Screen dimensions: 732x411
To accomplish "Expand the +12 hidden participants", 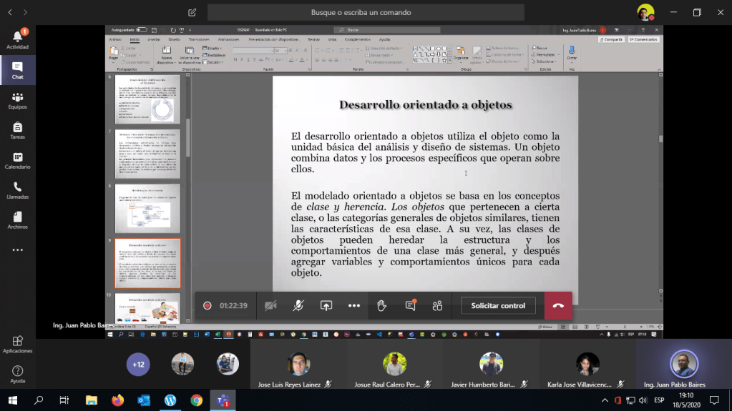I will (138, 365).
